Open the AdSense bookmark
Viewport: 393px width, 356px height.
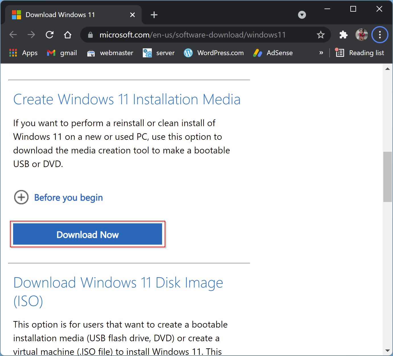(273, 53)
